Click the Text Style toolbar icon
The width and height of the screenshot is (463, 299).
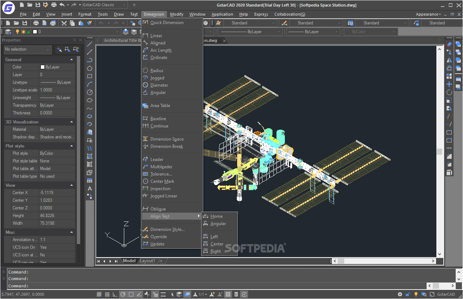pyautogui.click(x=218, y=23)
